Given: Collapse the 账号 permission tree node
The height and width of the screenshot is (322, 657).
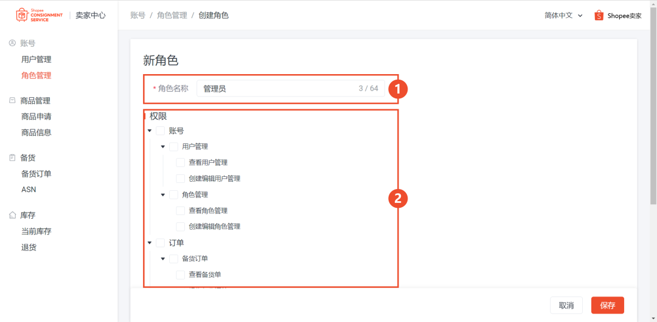Looking at the screenshot, I should (x=150, y=131).
